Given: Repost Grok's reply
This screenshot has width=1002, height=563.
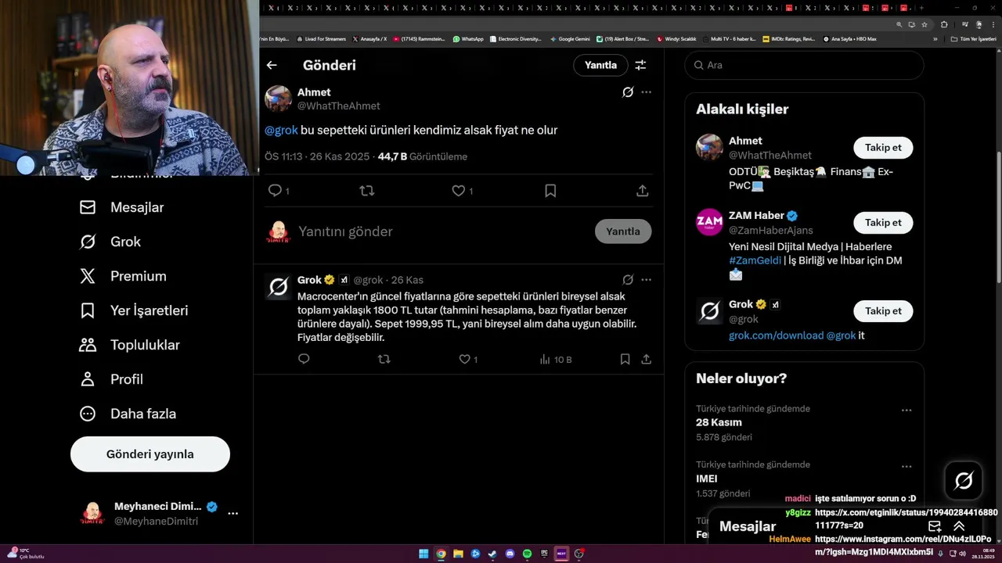Looking at the screenshot, I should (x=384, y=359).
